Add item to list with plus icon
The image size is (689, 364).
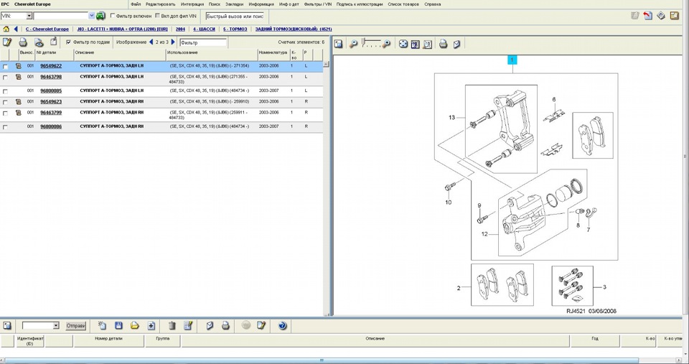pos(151,325)
